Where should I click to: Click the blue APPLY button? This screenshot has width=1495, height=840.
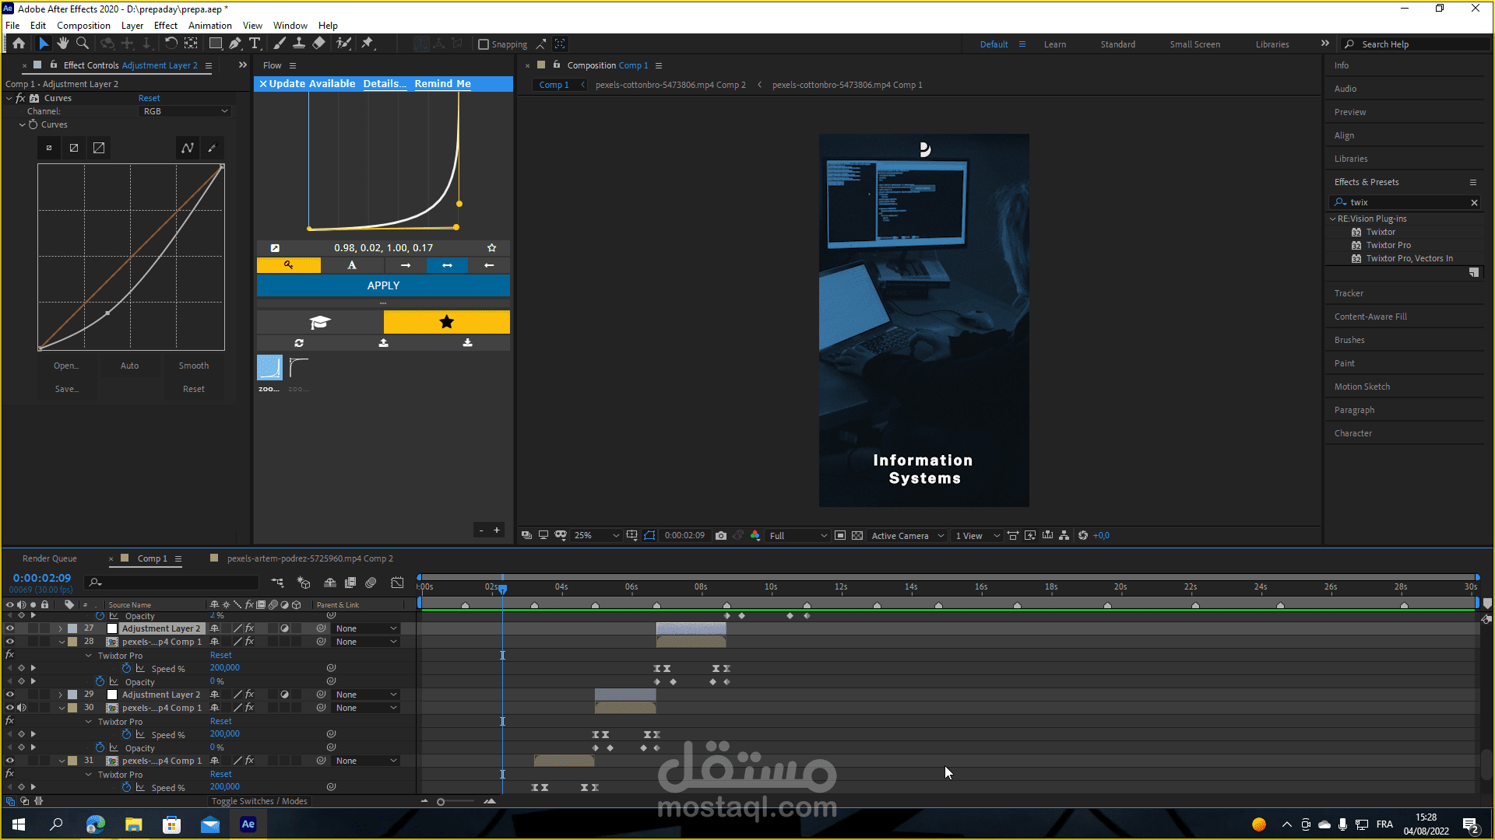click(x=383, y=285)
